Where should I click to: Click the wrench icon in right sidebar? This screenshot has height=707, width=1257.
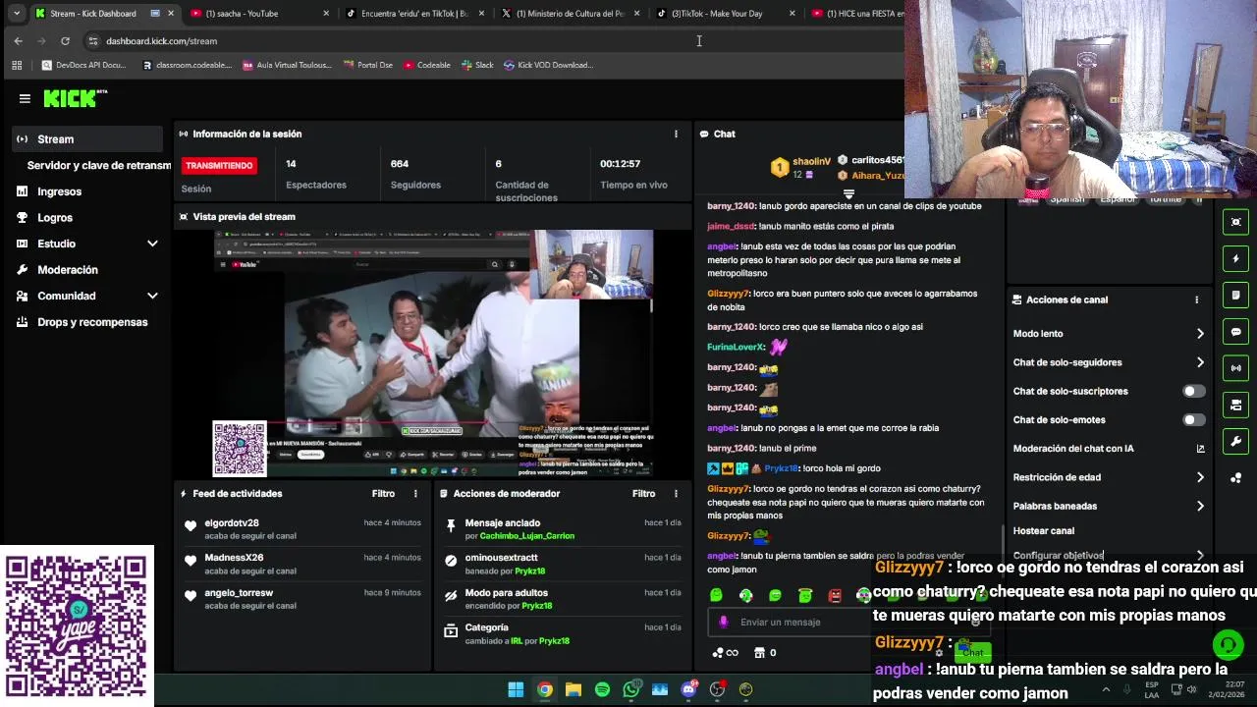[x=1236, y=441]
